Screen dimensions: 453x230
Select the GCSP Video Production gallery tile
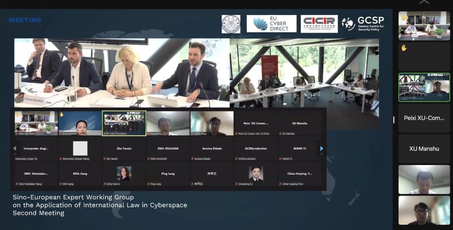(124, 123)
